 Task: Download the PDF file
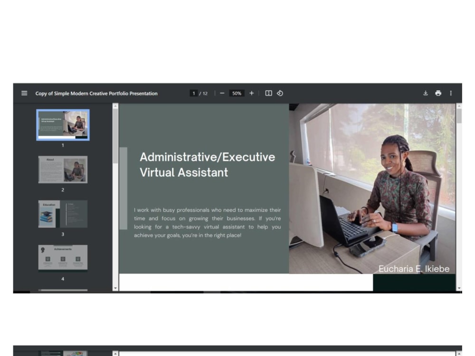(x=426, y=93)
